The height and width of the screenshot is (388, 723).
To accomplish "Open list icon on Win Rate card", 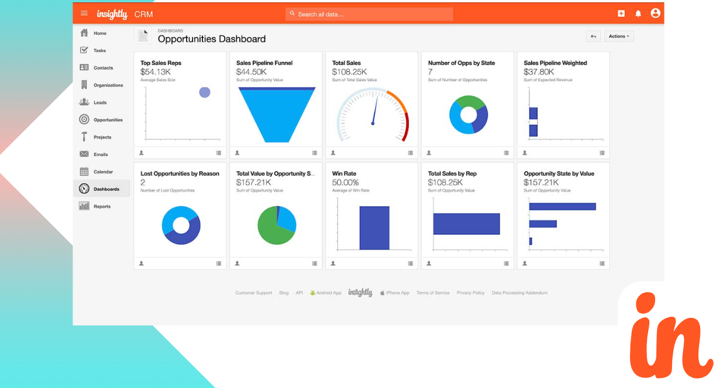I will [411, 264].
